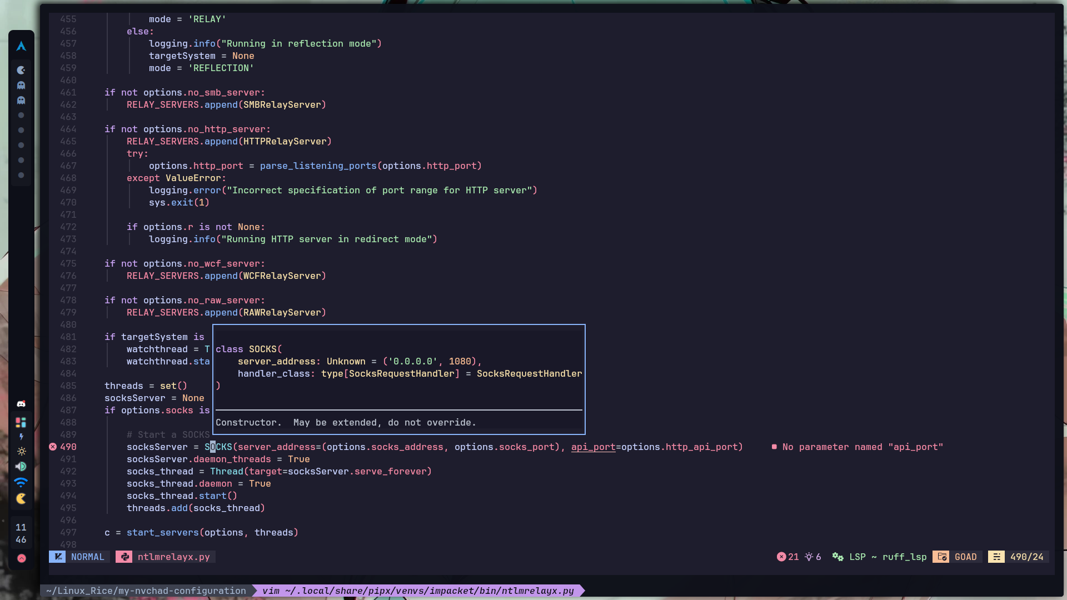Switch to the Pac-Man active workspace
The width and height of the screenshot is (1067, 600).
click(x=21, y=70)
